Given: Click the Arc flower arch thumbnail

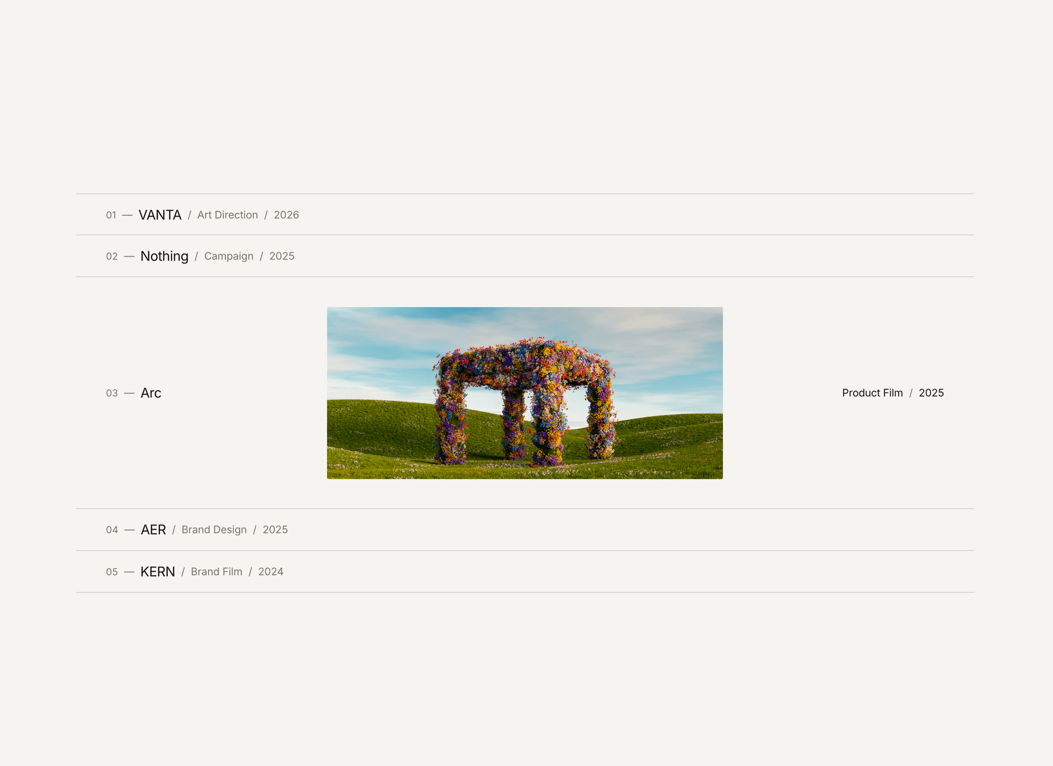Looking at the screenshot, I should [524, 393].
